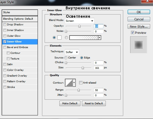Click the Jitter slider handle
Image resolution: width=153 pixels, height=119 pixels.
(66, 95)
